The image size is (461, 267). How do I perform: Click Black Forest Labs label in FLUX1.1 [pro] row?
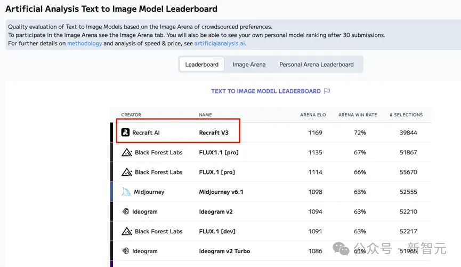coord(159,152)
